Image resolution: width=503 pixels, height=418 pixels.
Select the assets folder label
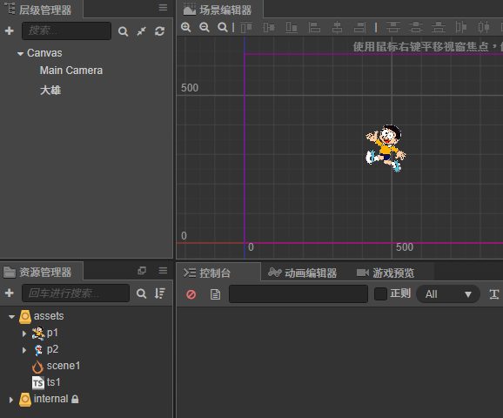(x=49, y=316)
